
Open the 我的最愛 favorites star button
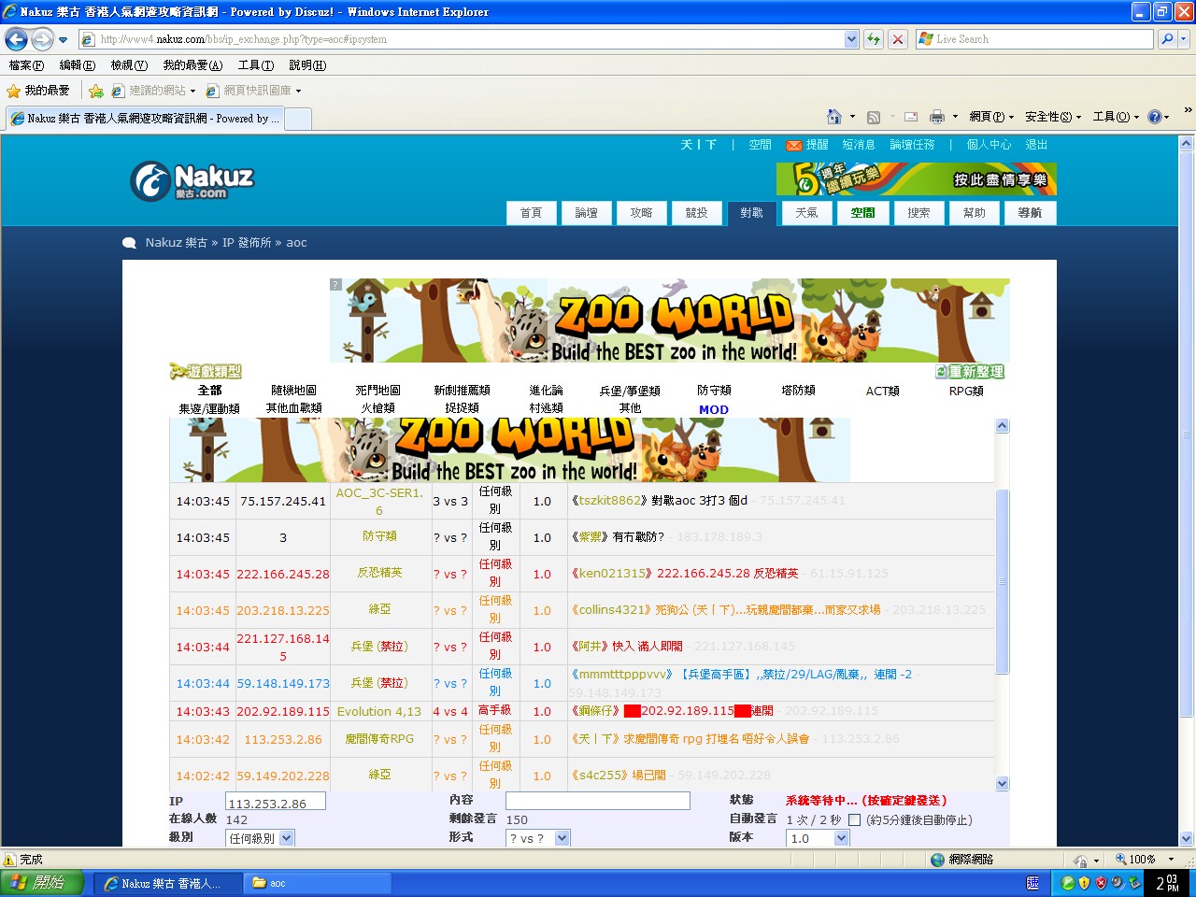38,91
